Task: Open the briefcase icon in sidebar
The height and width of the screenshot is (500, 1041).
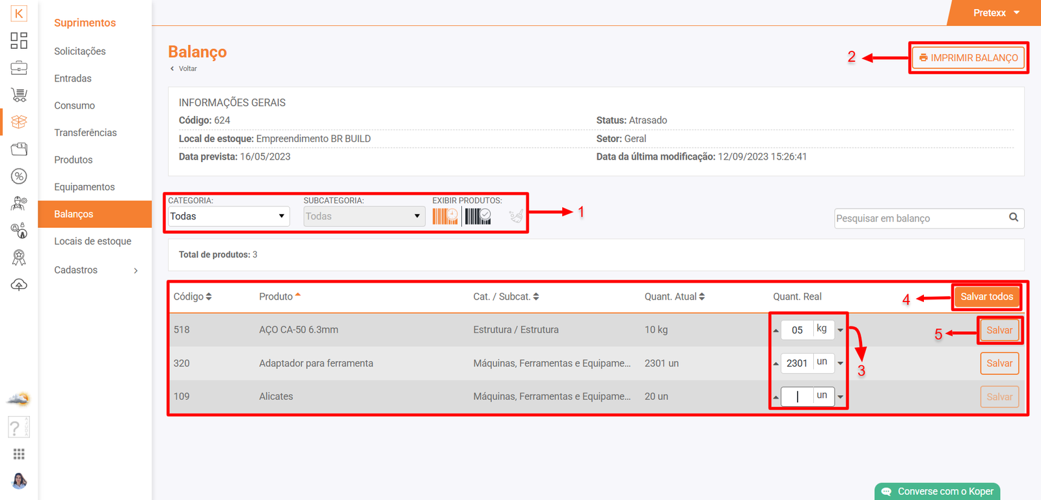Action: click(19, 68)
